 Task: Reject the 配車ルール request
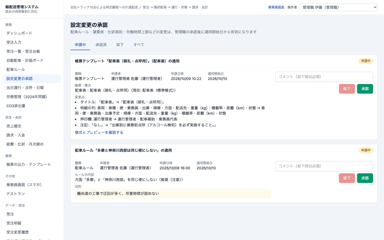tap(347, 178)
